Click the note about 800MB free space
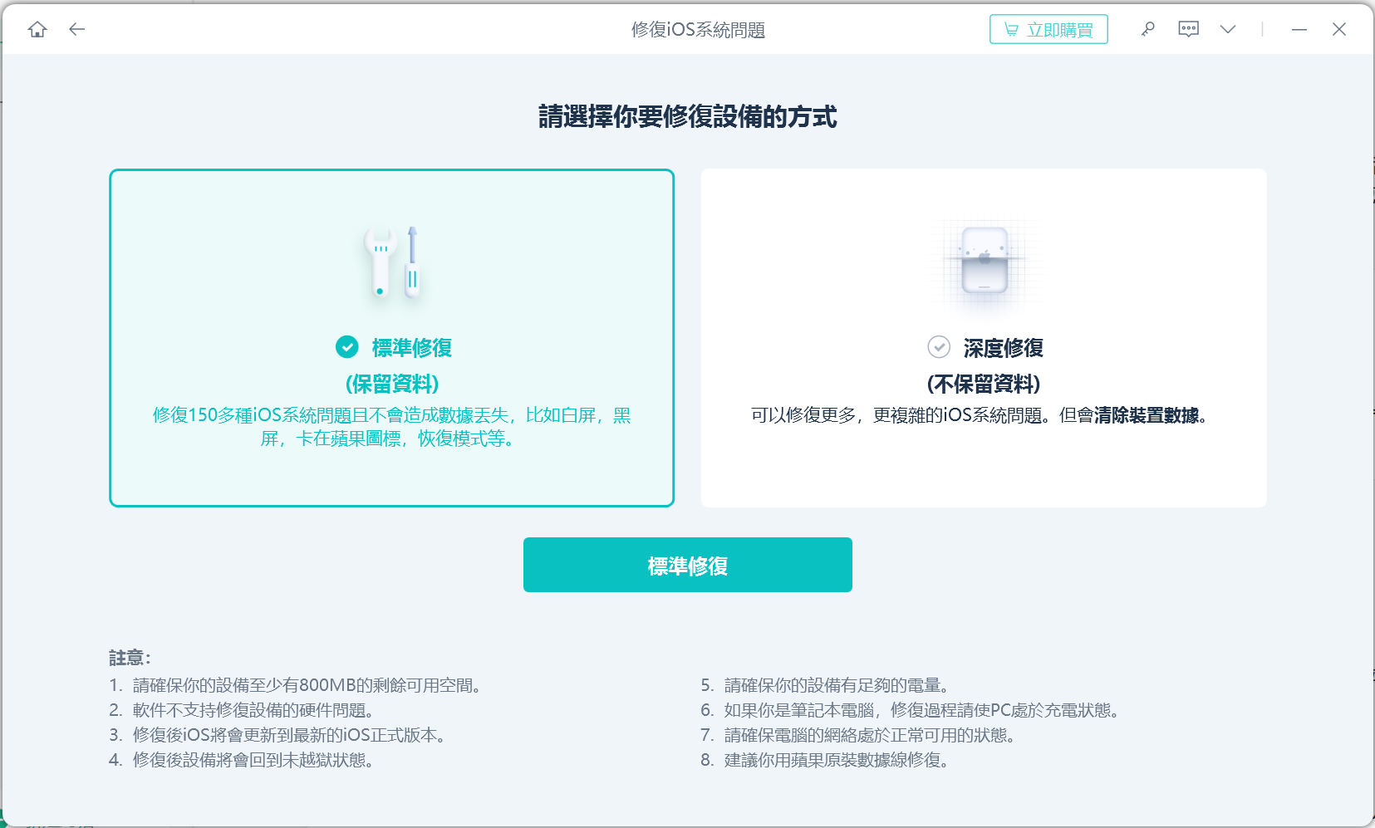Screen dimensions: 1375x828 295,685
